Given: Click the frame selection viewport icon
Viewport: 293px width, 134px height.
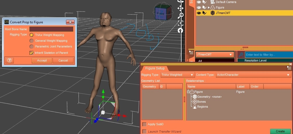Looking at the screenshot, I should point(180,23).
